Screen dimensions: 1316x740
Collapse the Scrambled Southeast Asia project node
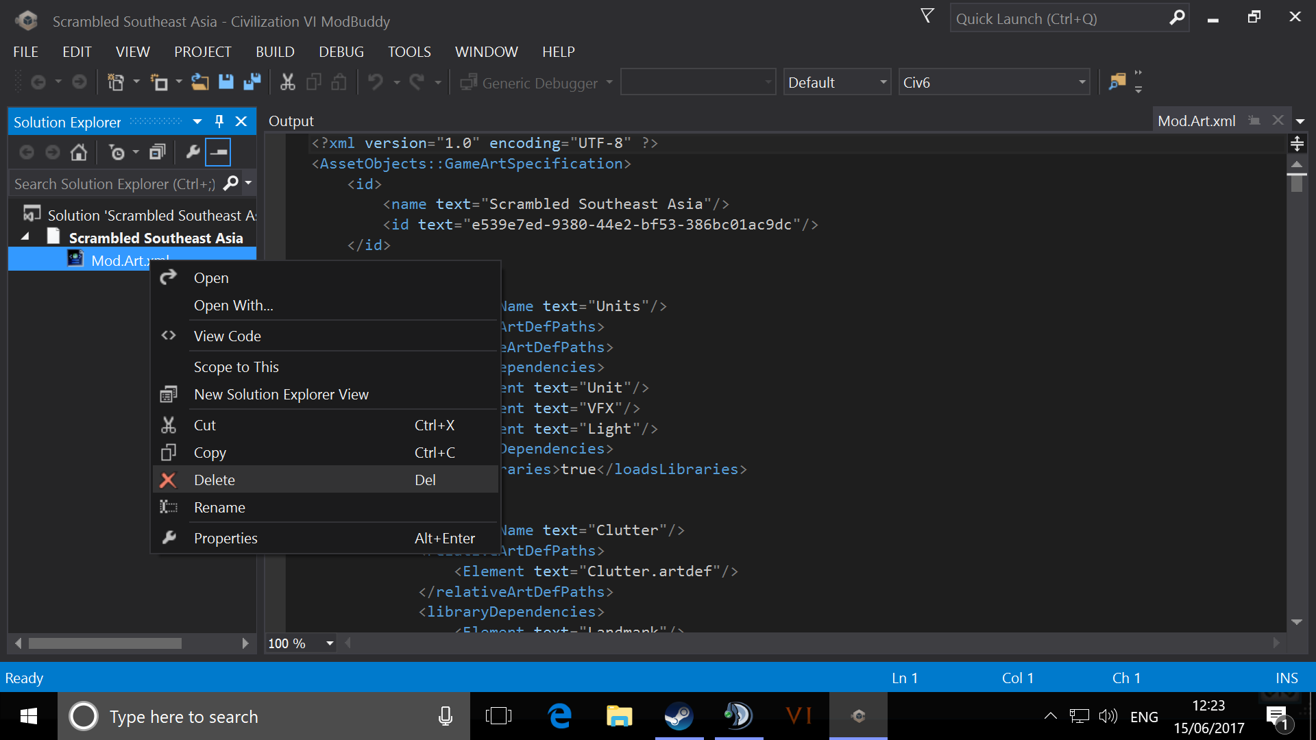pyautogui.click(x=25, y=237)
